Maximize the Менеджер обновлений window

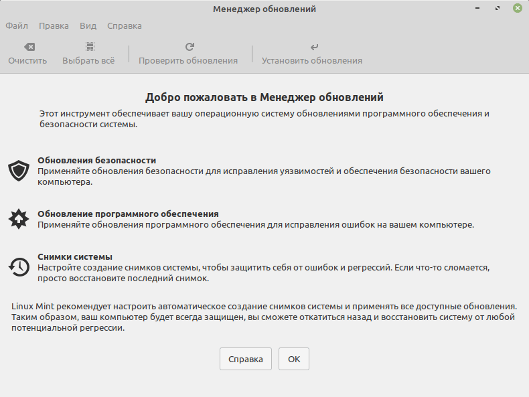[498, 8]
